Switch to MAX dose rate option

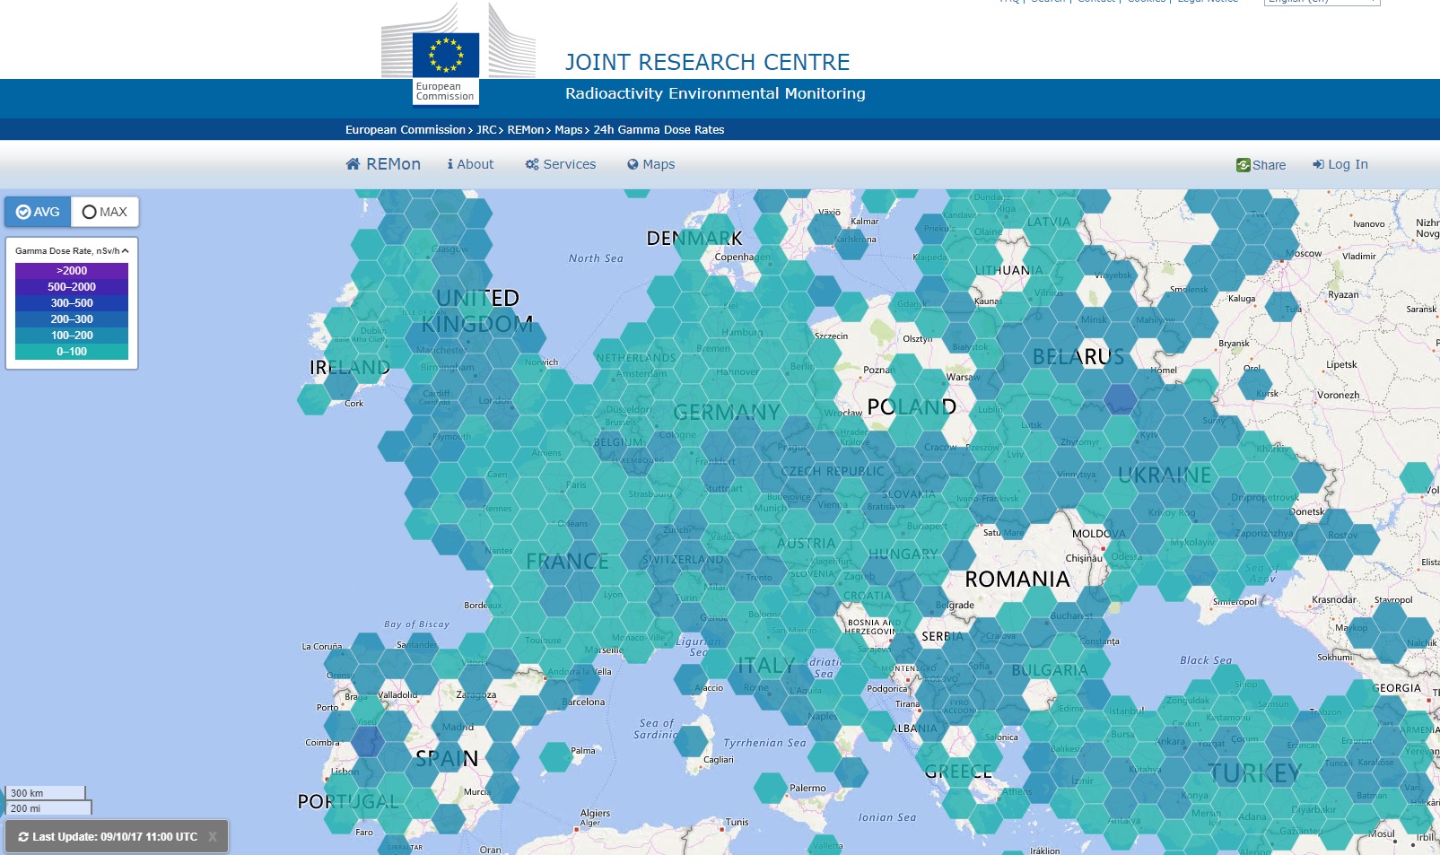[105, 212]
